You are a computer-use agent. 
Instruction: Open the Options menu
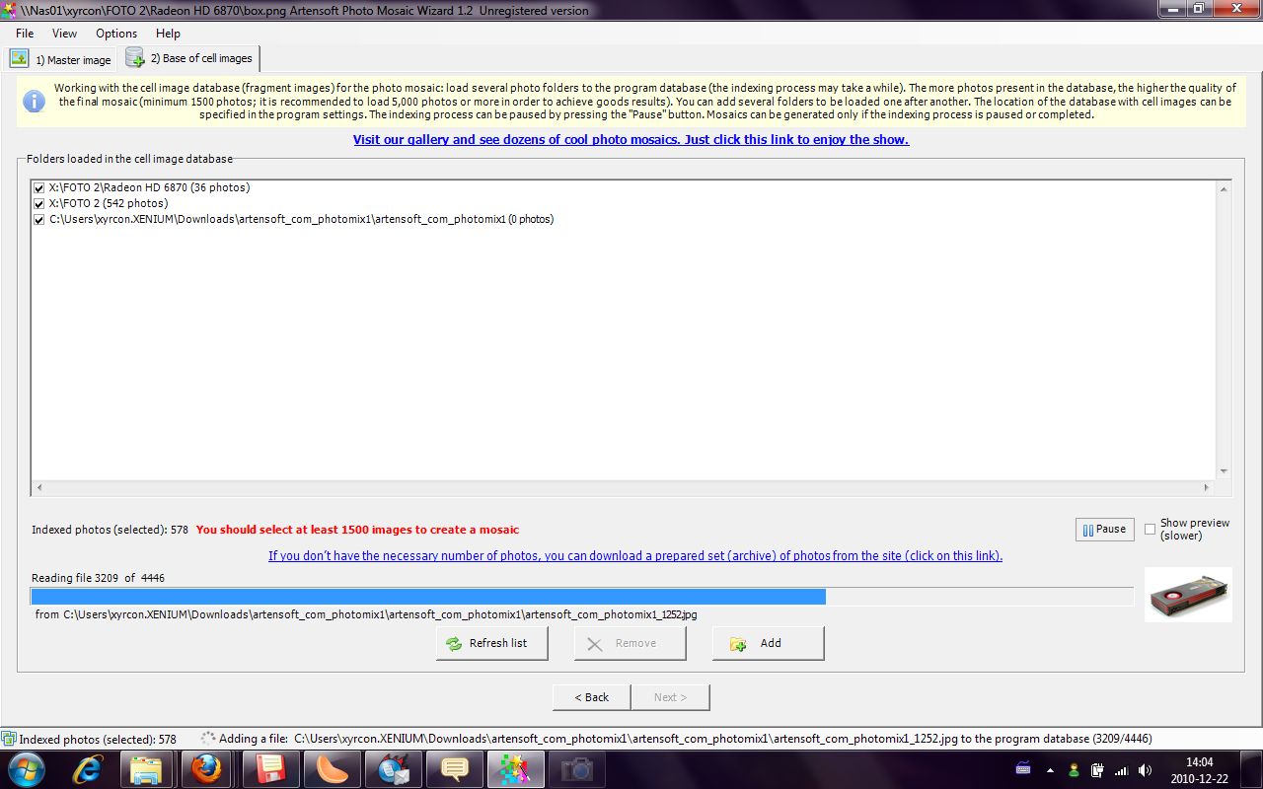(x=116, y=34)
